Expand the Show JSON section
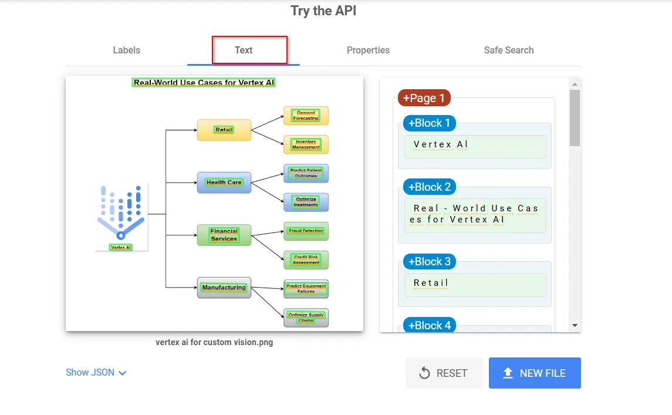 coord(90,372)
